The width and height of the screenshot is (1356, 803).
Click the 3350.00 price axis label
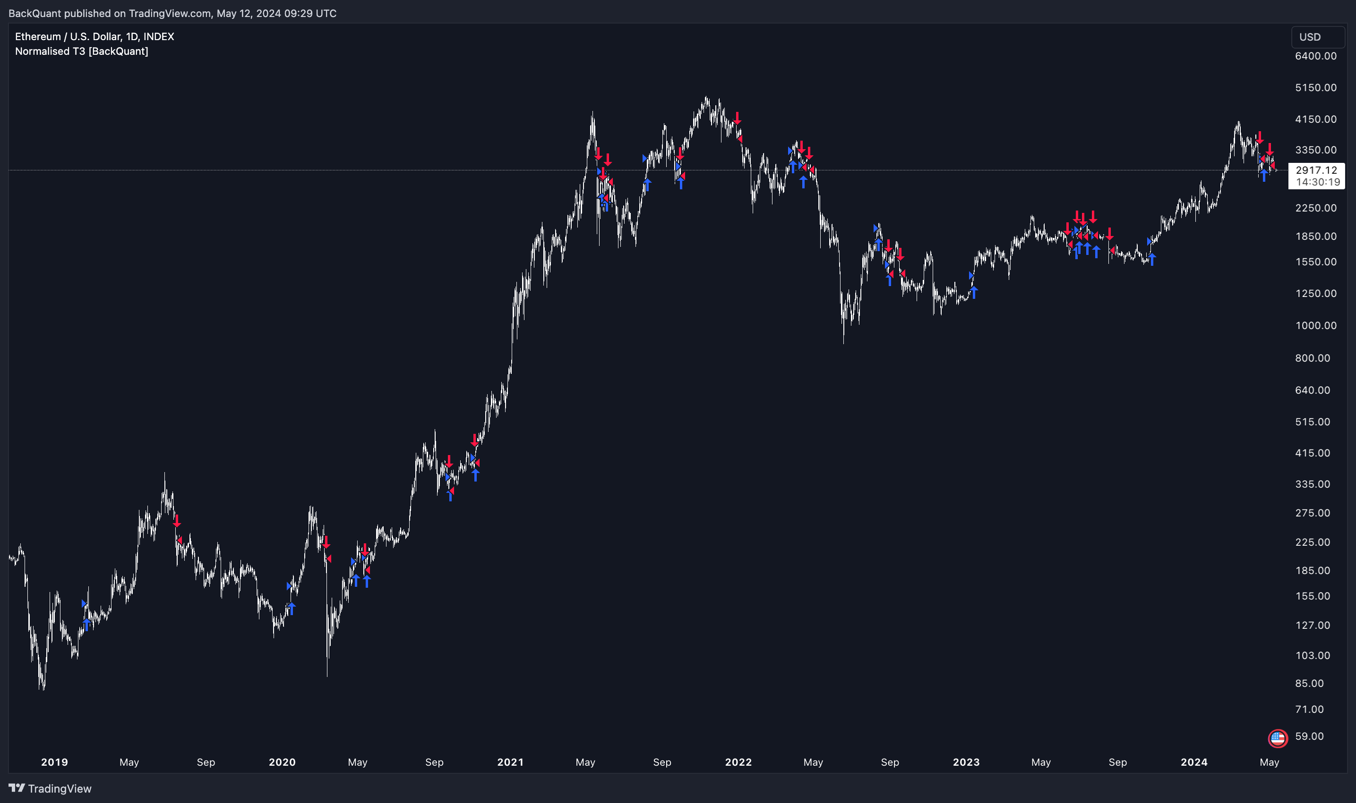coord(1315,150)
